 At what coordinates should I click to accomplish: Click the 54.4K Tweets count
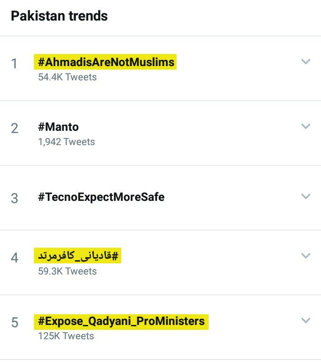click(x=67, y=77)
